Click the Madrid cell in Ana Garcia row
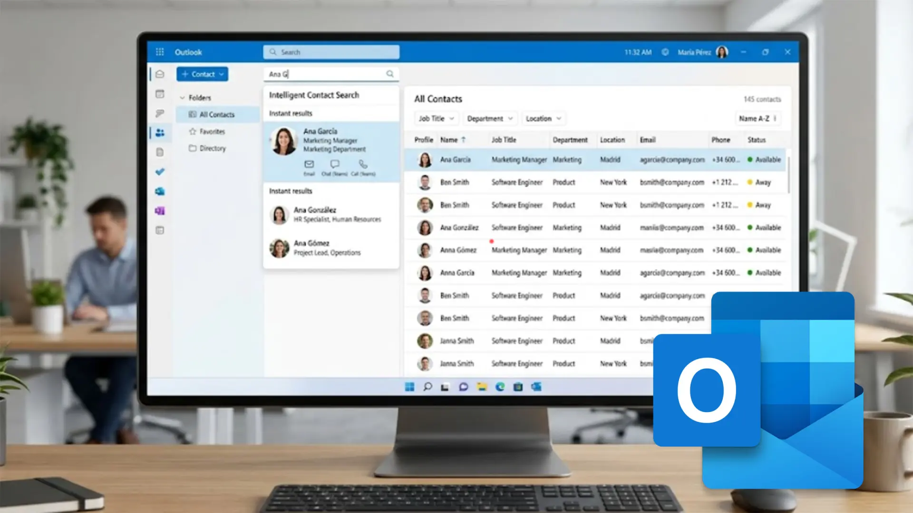 point(610,160)
